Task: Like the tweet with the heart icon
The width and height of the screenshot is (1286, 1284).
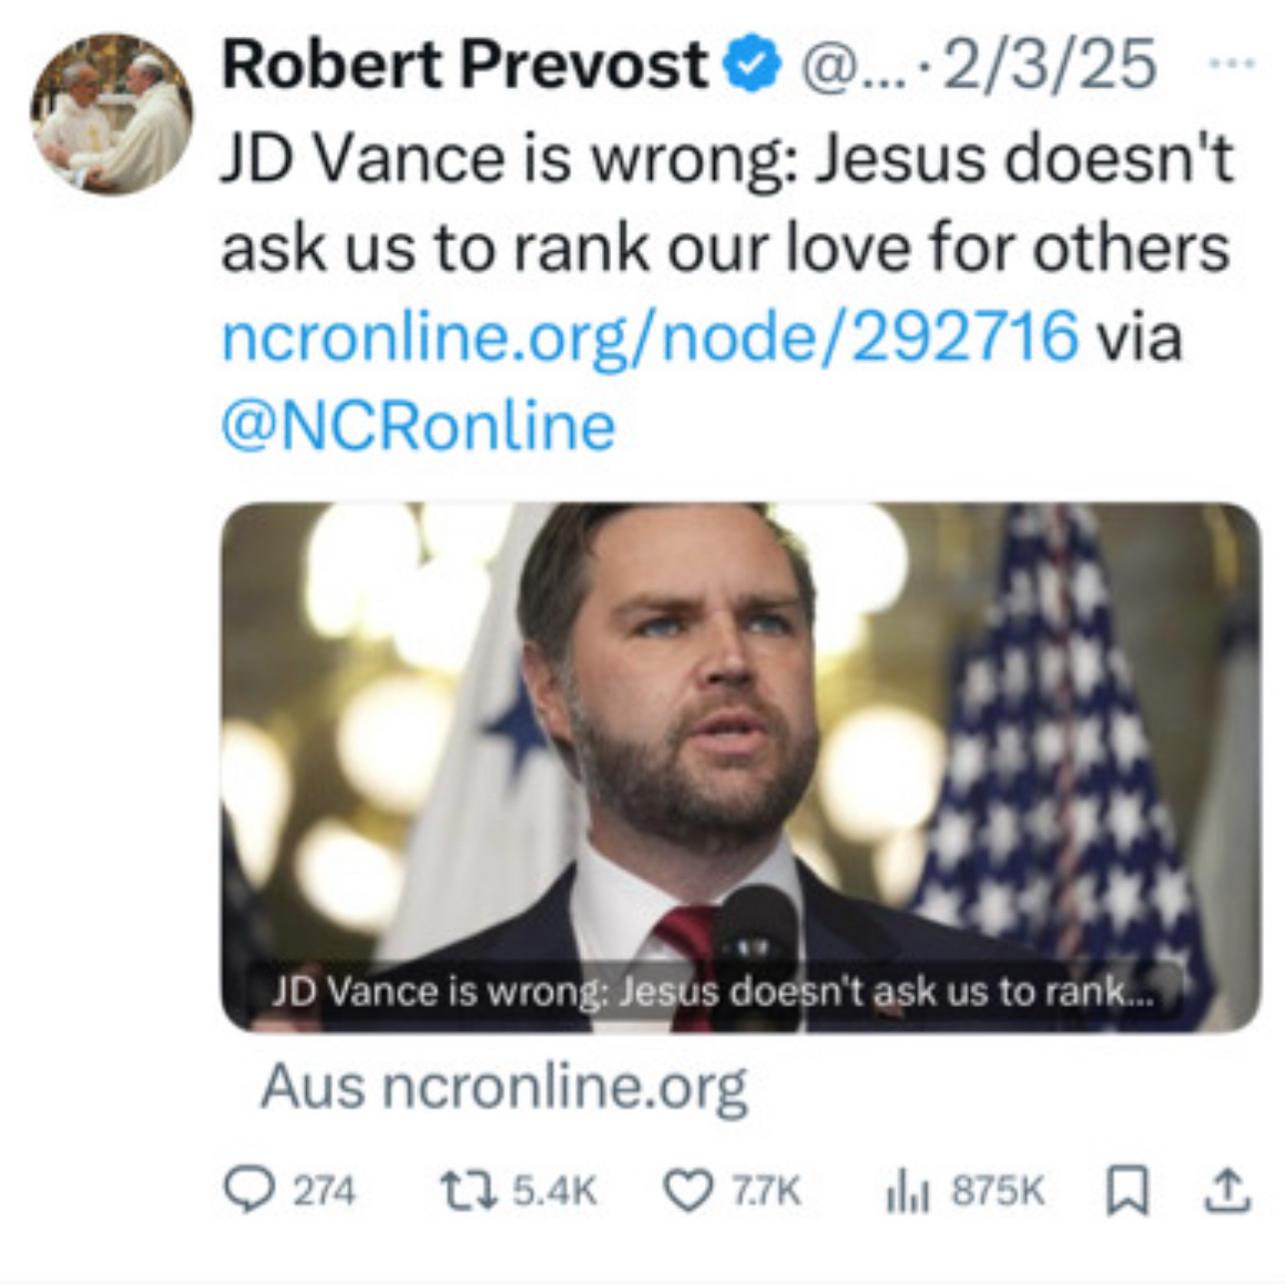Action: point(688,1190)
